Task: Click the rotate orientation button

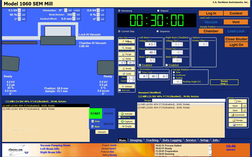Action: (77, 10)
